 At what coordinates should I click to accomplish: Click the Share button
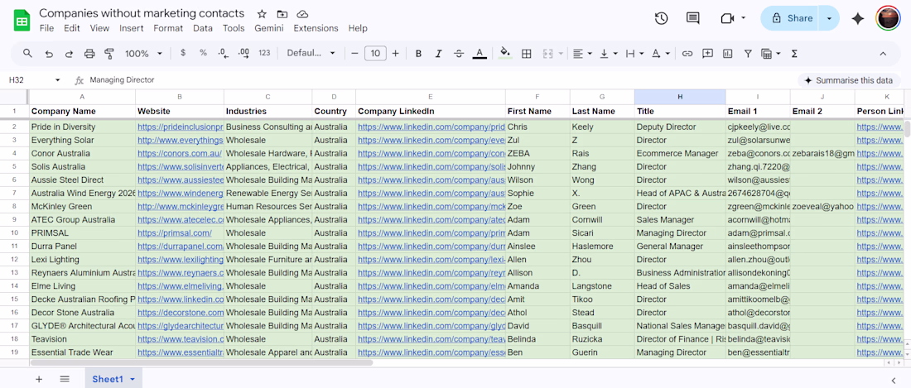791,18
